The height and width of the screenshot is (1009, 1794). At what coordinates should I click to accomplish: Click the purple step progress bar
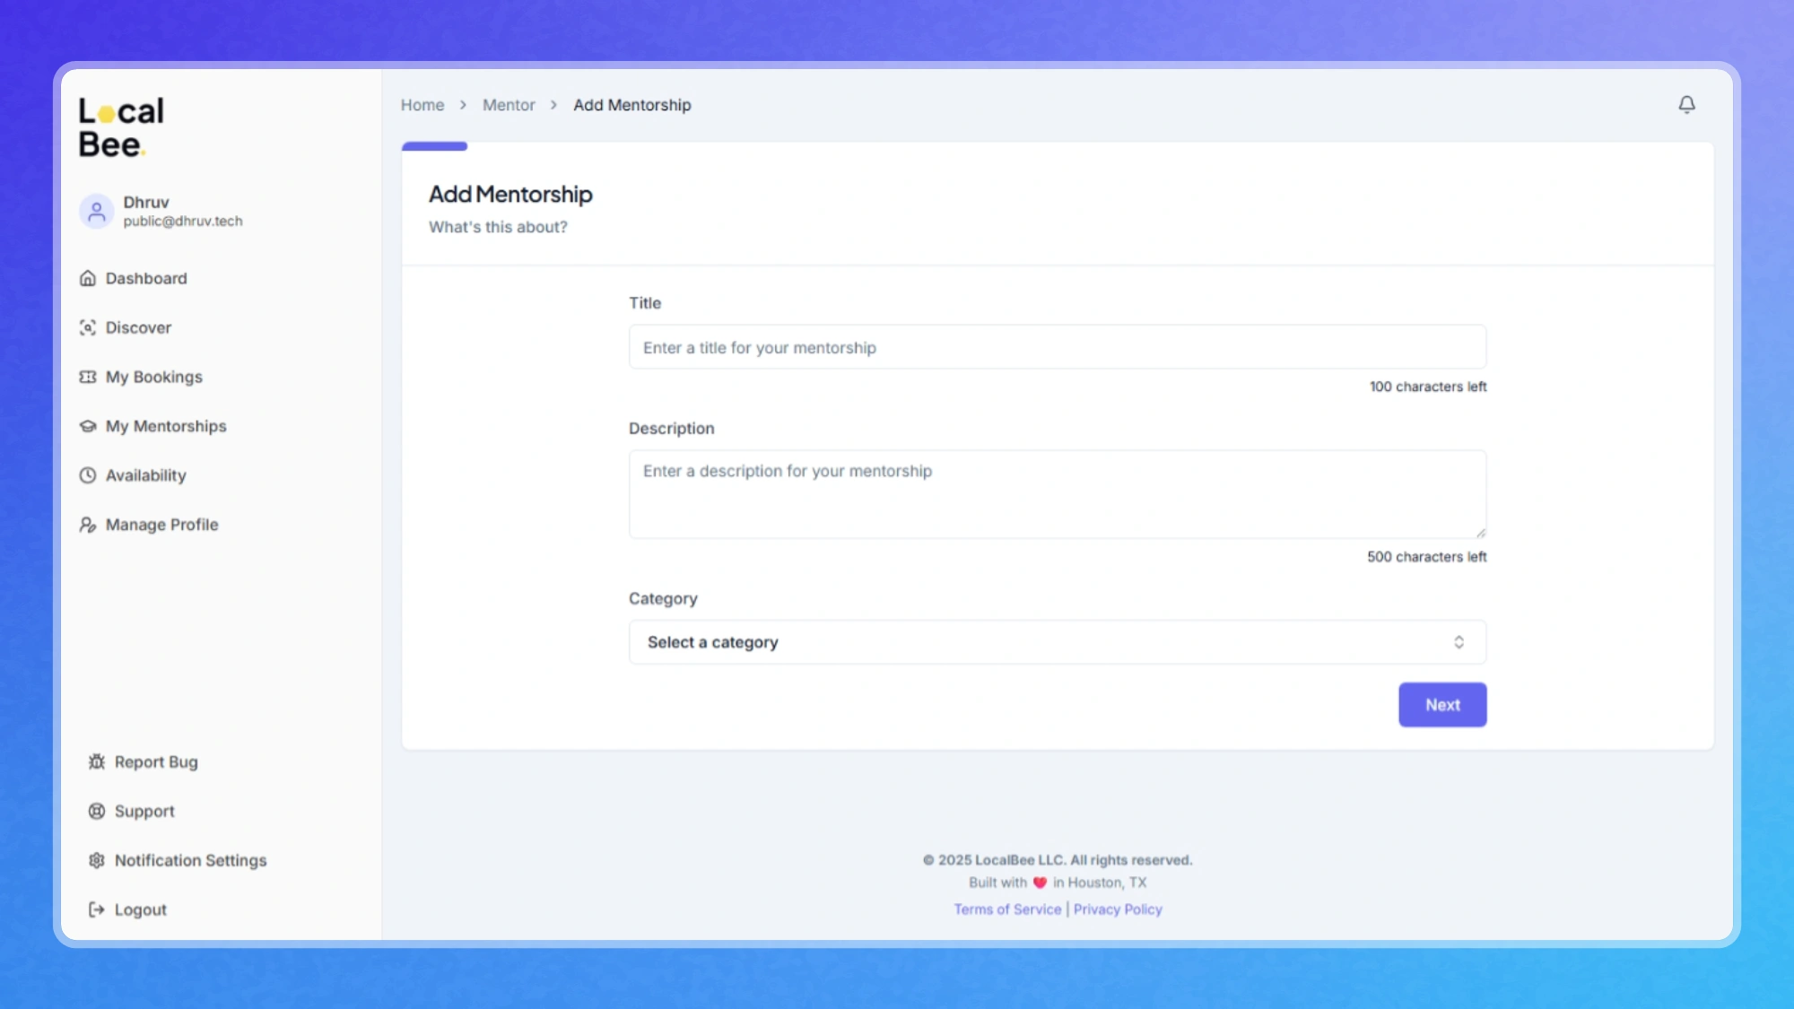(434, 146)
